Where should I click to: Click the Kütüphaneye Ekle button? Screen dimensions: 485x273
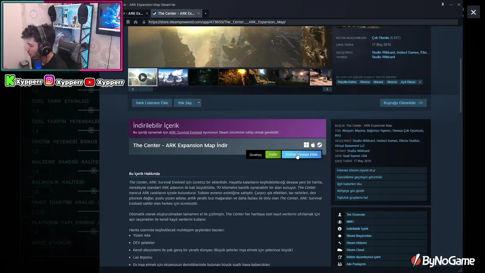[302, 154]
